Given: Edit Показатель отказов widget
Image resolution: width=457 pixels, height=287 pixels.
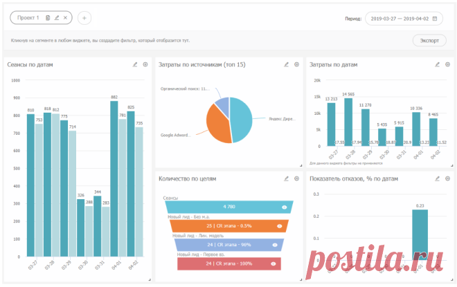Looking at the screenshot, I should click(437, 178).
